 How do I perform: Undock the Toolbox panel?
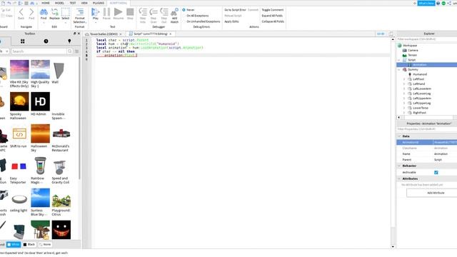click(x=74, y=34)
